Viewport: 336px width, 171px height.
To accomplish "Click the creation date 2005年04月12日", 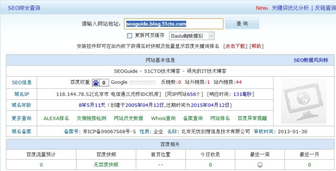I will point(144,105).
